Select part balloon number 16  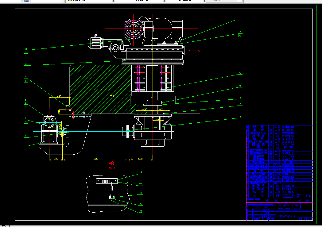(x=240, y=98)
